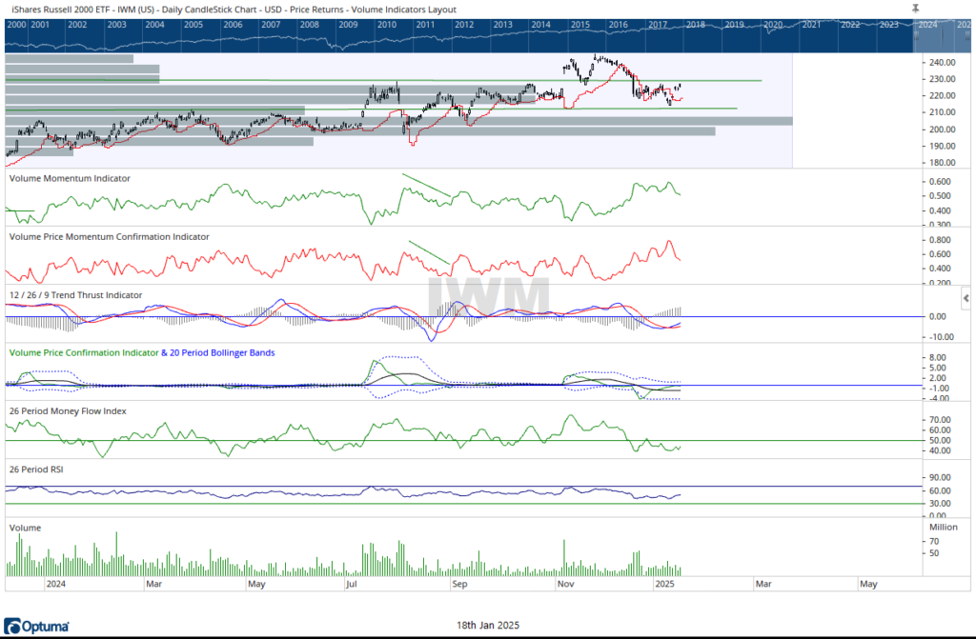Click the Volume Price Momentum Confirmation Indicator label

[x=110, y=236]
